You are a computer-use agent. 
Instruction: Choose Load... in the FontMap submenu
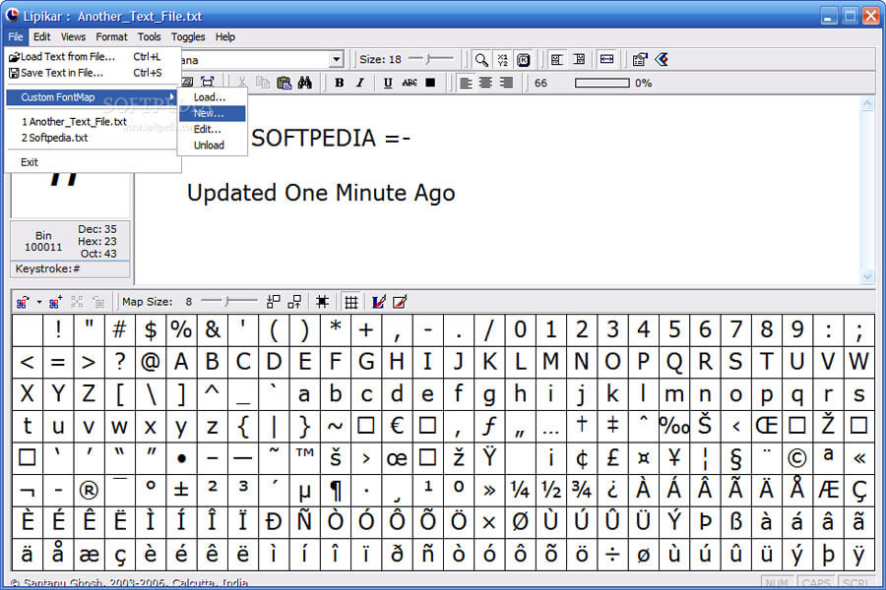(212, 97)
